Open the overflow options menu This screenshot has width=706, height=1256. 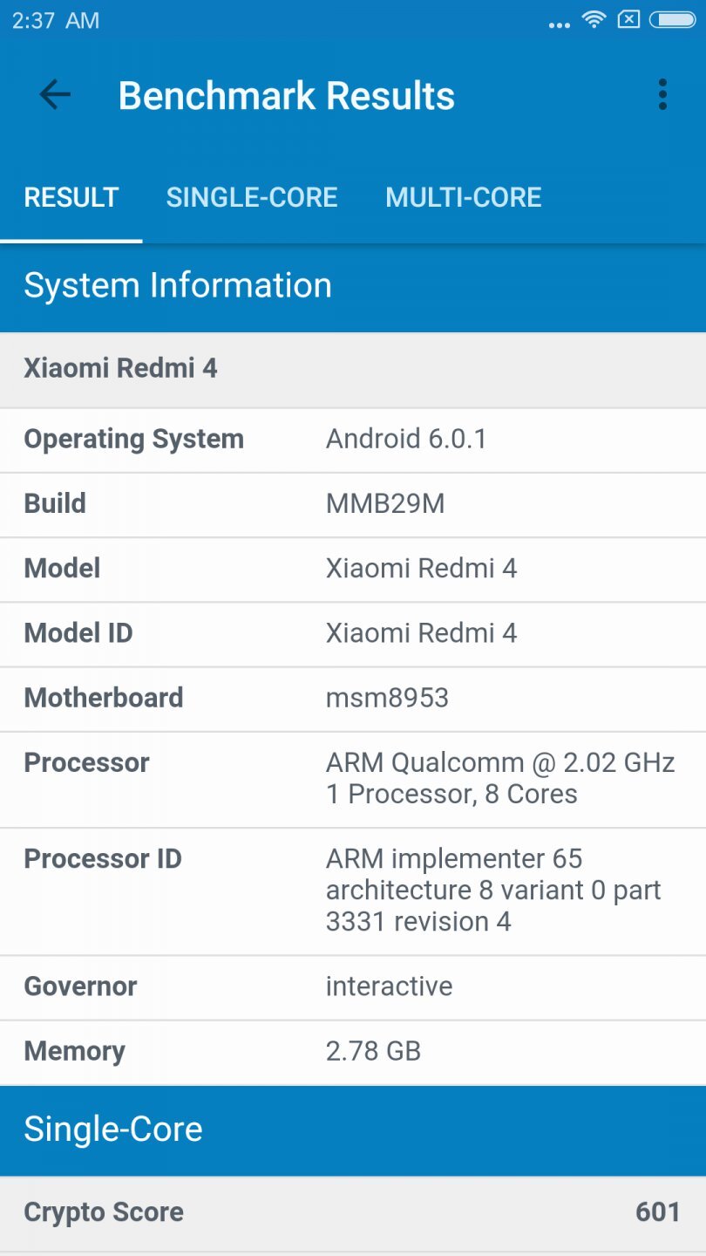point(662,94)
